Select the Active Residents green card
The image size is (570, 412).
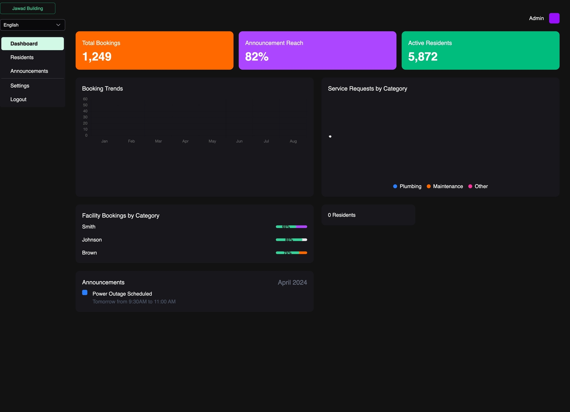(x=480, y=50)
